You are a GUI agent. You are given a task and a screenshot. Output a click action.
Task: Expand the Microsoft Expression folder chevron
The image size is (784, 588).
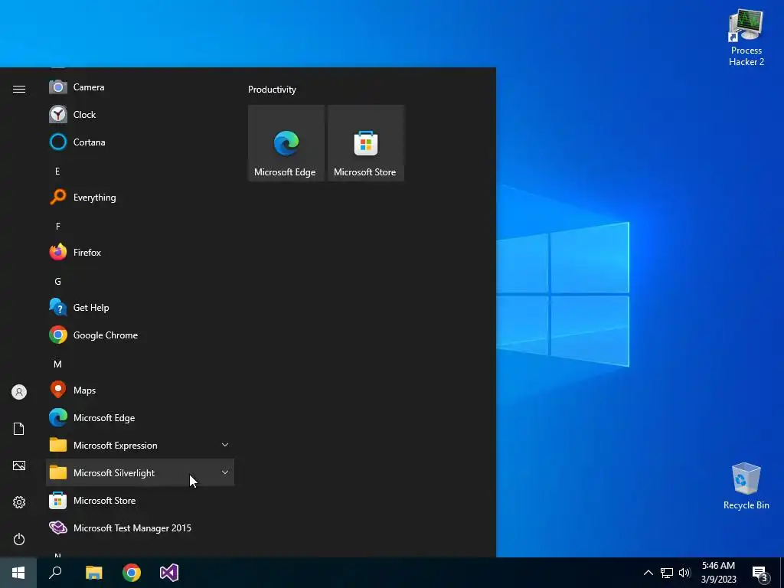tap(225, 445)
